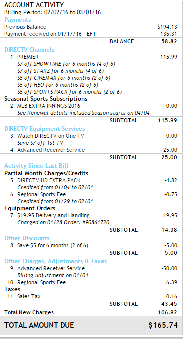This screenshot has width=183, height=339.
Task: Select the Previous Balance $194.13 amount
Action: [x=167, y=27]
